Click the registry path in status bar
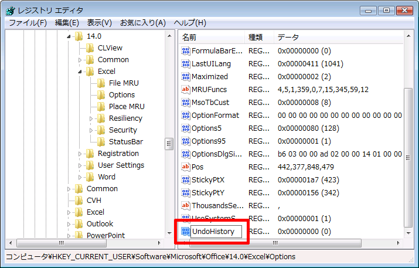Screen dimensions: 419x268 click(151, 257)
